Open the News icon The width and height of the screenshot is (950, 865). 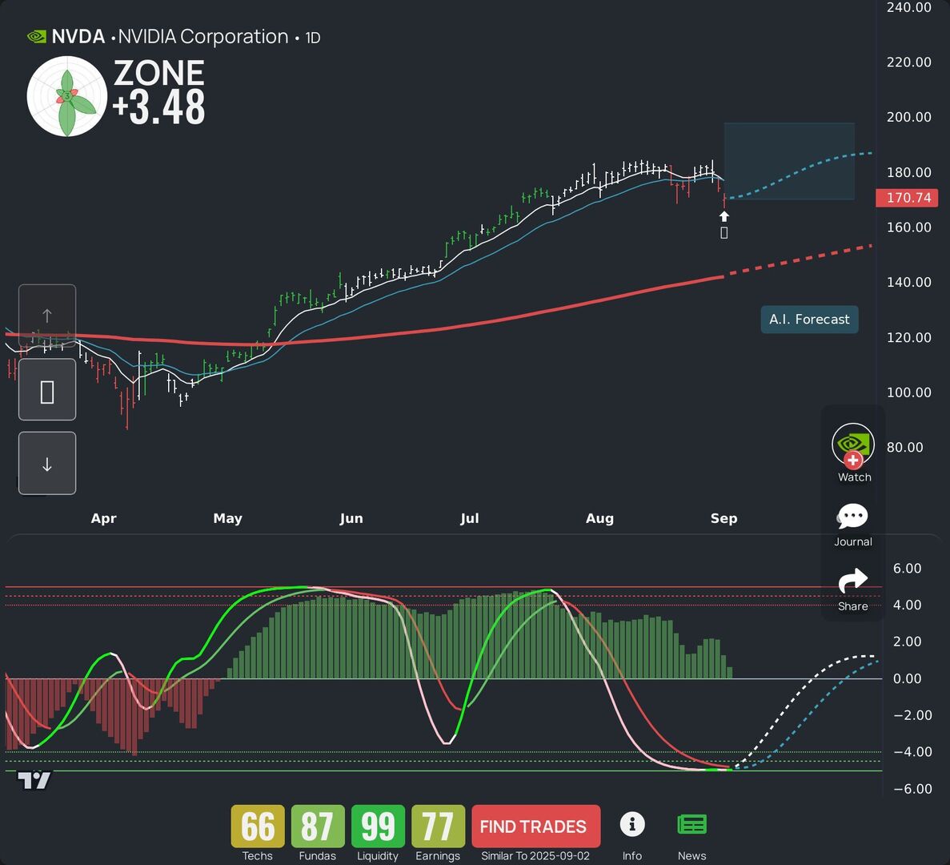coord(692,824)
